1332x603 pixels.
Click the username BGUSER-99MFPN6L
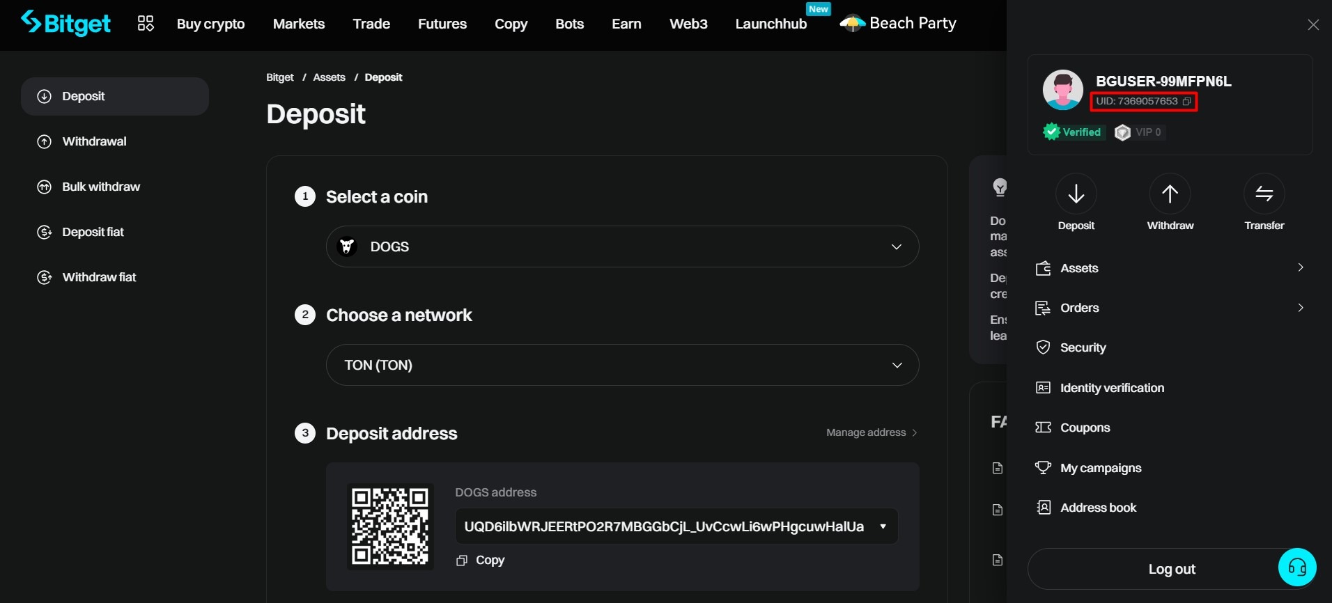[1163, 81]
